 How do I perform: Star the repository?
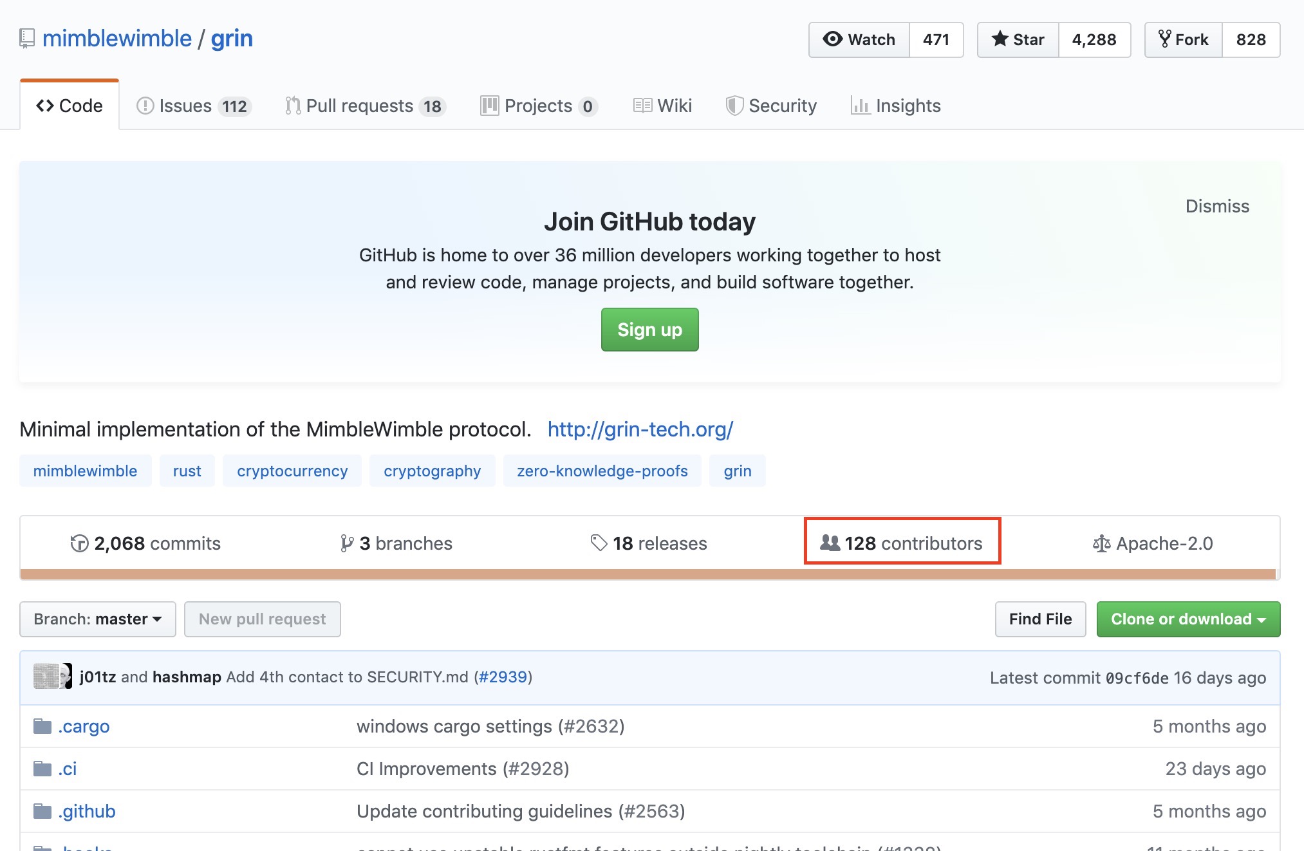point(1018,40)
